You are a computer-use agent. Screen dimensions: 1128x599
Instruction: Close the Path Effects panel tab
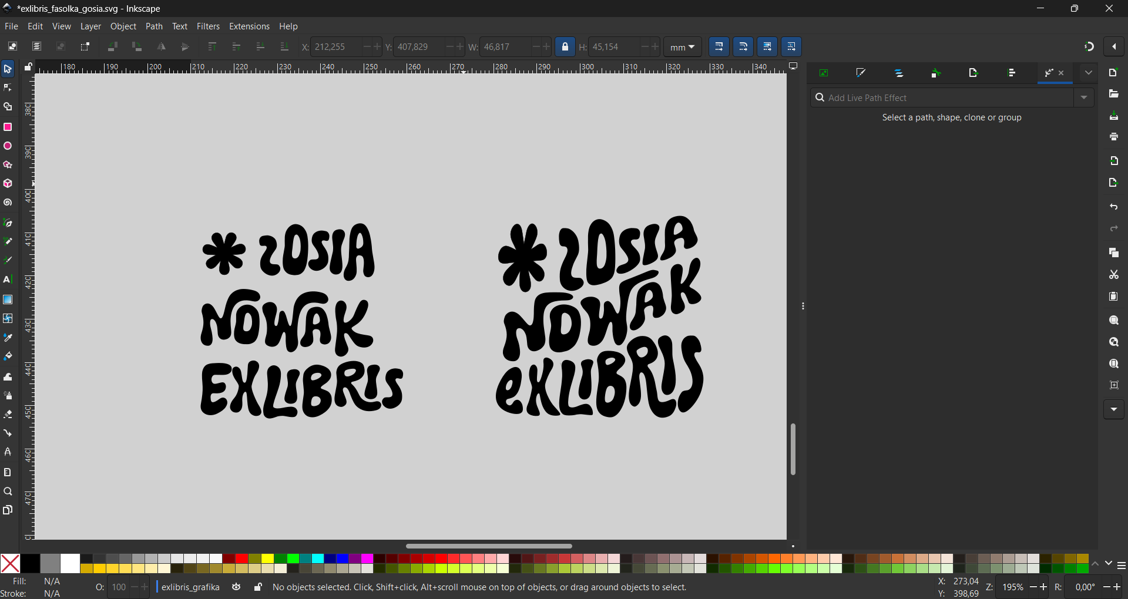(x=1062, y=73)
